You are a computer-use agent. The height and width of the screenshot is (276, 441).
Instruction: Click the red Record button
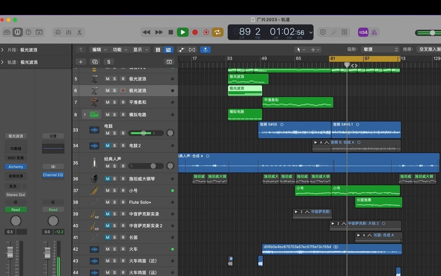(195, 32)
